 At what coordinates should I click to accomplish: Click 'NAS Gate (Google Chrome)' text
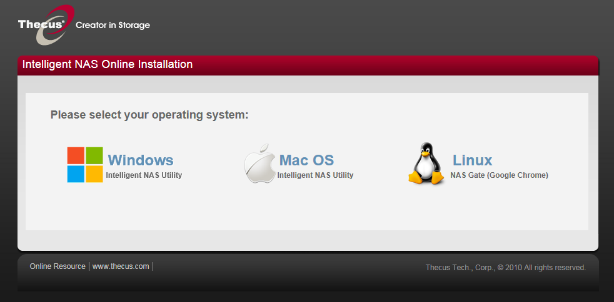500,175
